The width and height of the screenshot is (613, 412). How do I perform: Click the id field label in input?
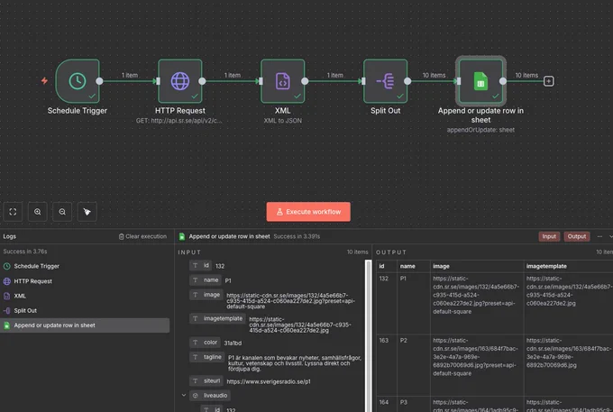pos(201,265)
